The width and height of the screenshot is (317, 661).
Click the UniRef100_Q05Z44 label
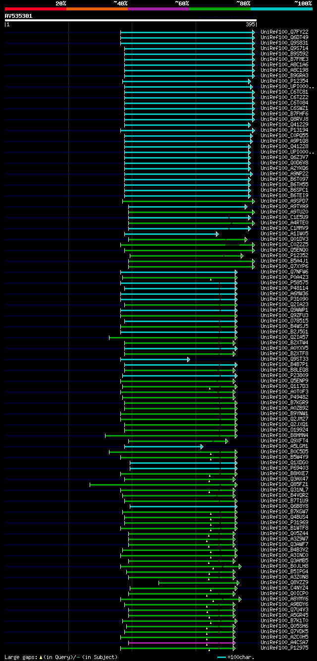[284, 533]
